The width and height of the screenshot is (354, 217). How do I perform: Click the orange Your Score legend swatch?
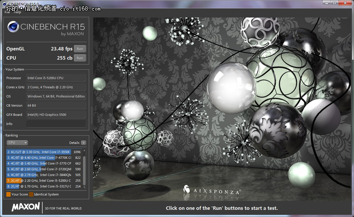[x=8, y=194]
